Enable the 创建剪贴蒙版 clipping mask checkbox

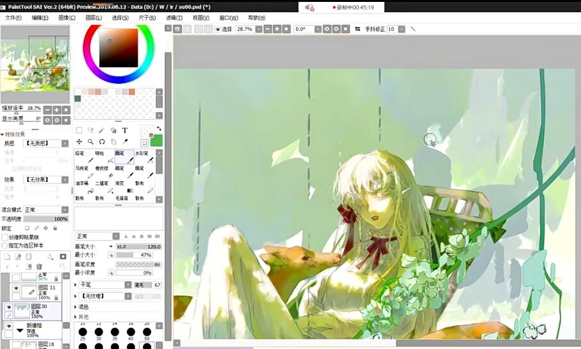5,238
